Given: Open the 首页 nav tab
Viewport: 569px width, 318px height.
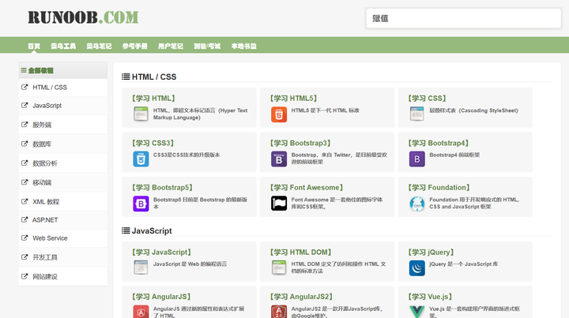Looking at the screenshot, I should click(x=34, y=46).
